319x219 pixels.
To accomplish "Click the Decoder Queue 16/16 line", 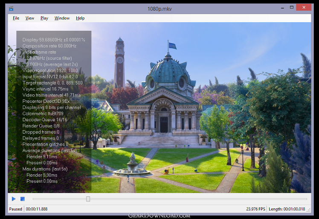I will click(x=45, y=120).
